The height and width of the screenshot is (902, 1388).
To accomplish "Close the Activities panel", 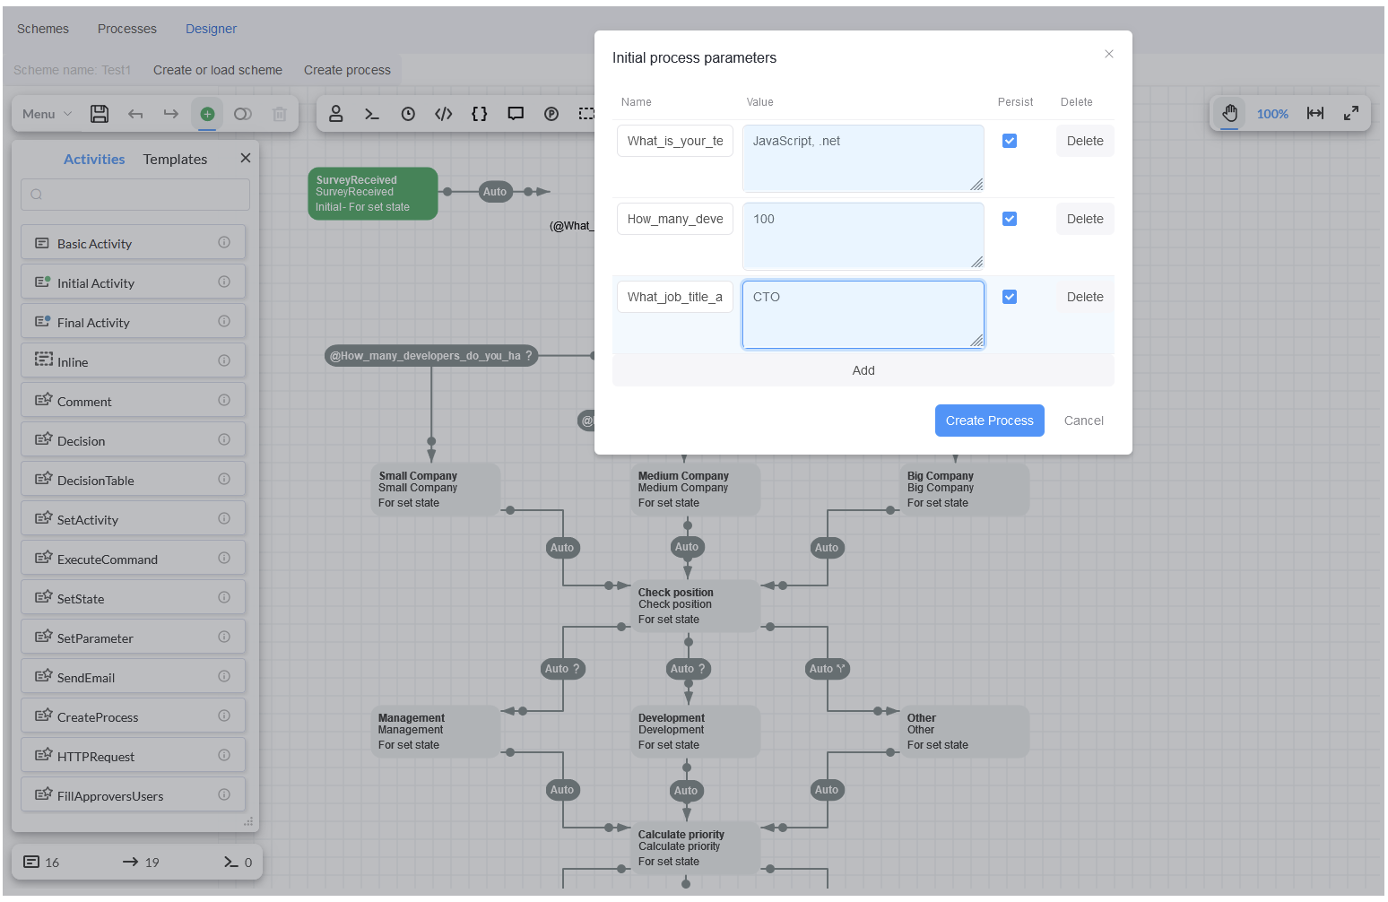I will tap(246, 158).
